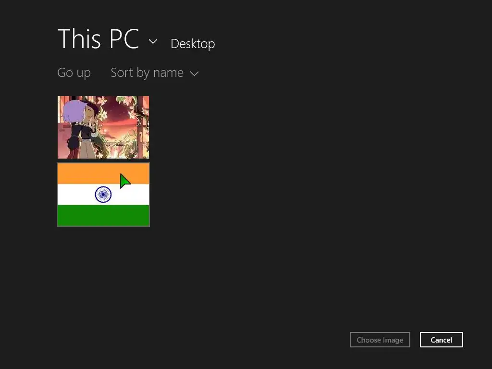The height and width of the screenshot is (369, 492).
Task: Select the anime couple image thumbnail
Action: pyautogui.click(x=103, y=127)
